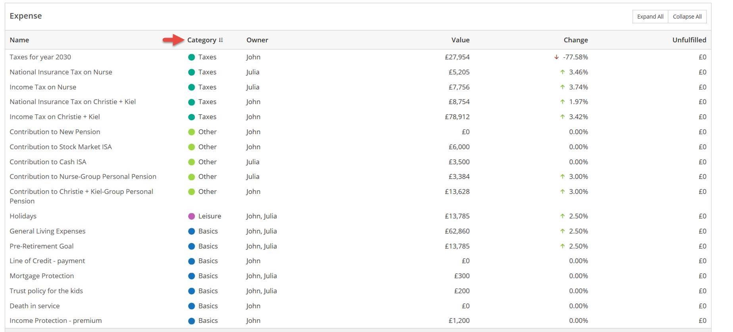The width and height of the screenshot is (733, 332).
Task: Select the Pre-Retirement Goal expense
Action: pos(41,246)
